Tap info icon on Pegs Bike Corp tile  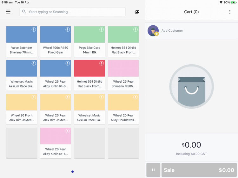[102, 29]
